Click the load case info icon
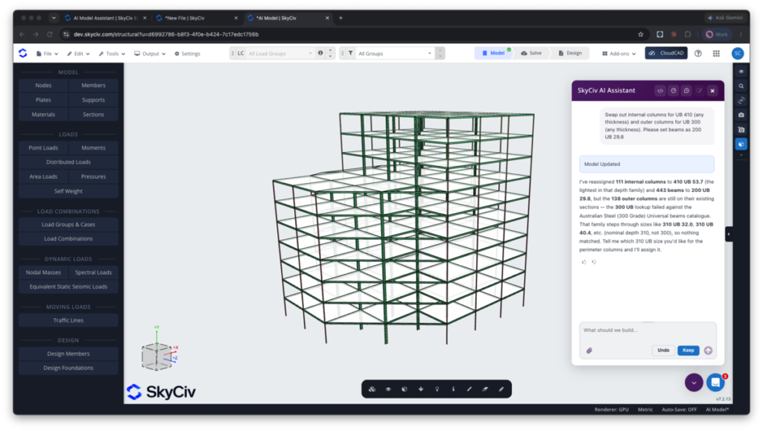Image resolution: width=763 pixels, height=431 pixels. (x=320, y=53)
